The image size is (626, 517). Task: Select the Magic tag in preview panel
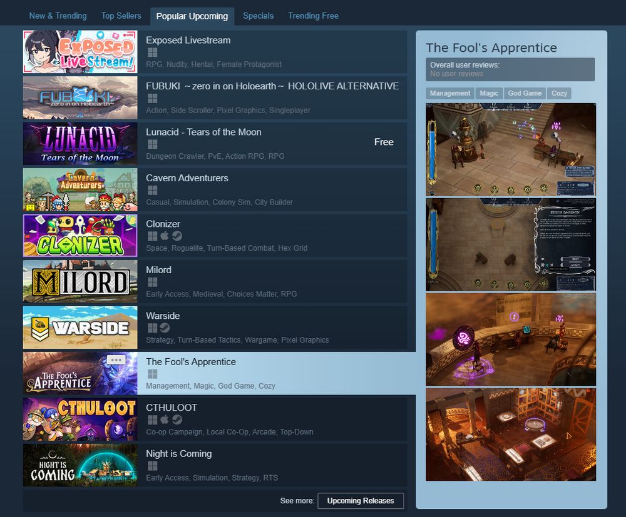489,93
